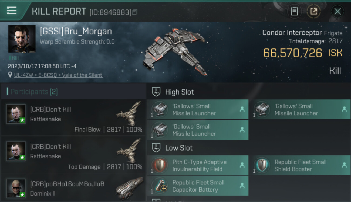Image resolution: width=351 pixels, height=202 pixels.
Task: Click the pilot icon on Shield Booster
Action: click(x=344, y=165)
